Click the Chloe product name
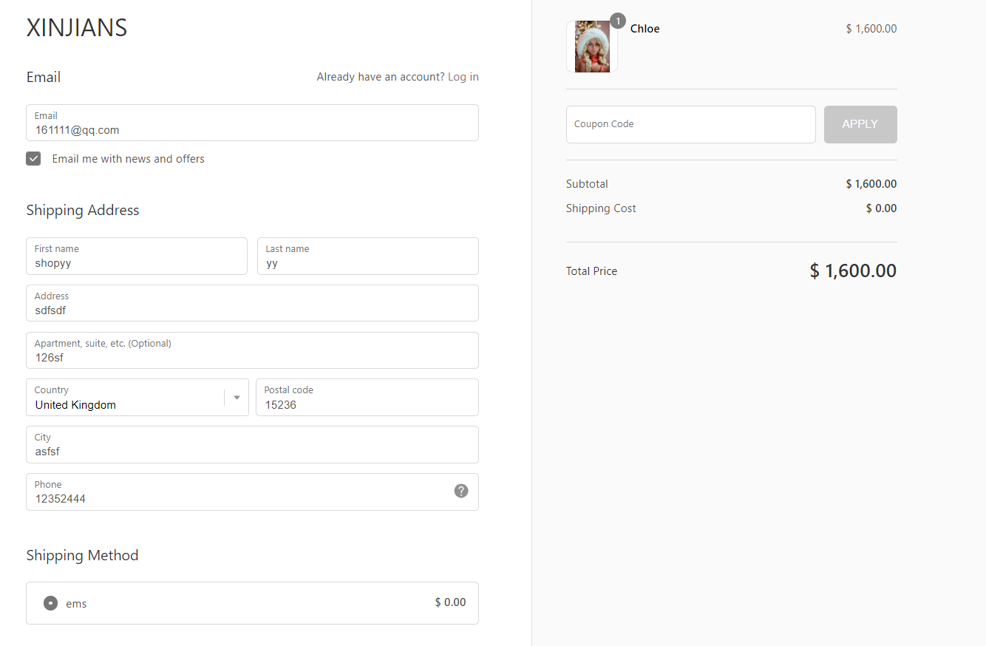Screen dimensions: 986x646 [x=645, y=29]
